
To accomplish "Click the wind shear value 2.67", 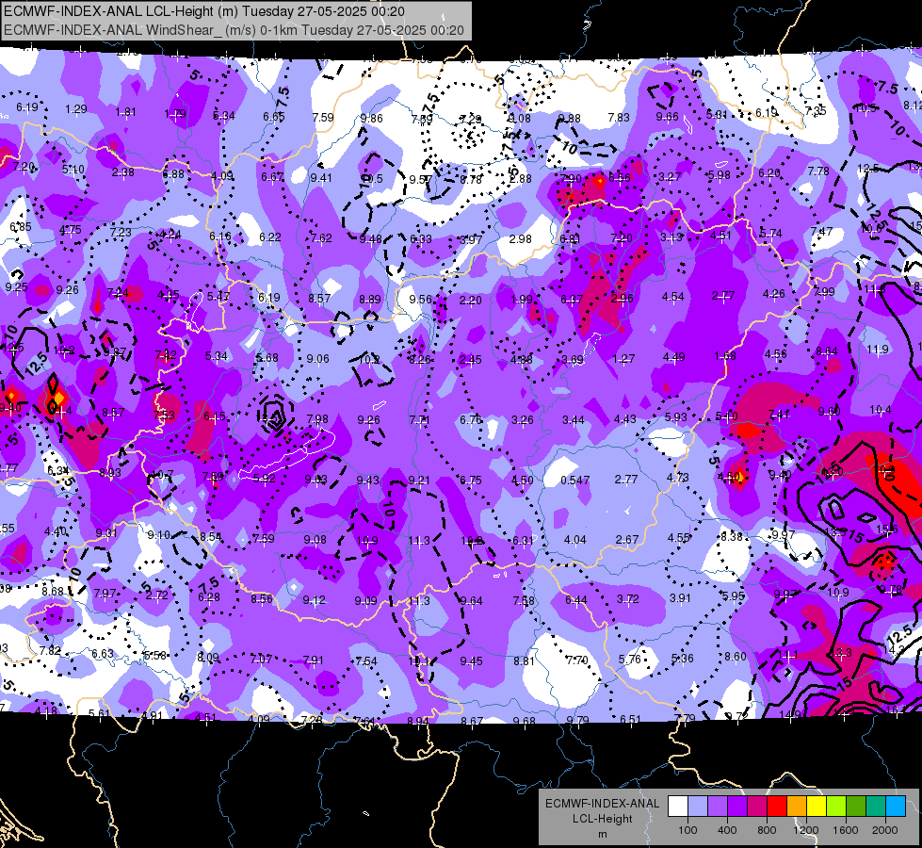I will click(x=627, y=539).
